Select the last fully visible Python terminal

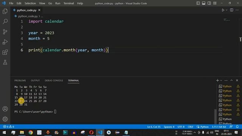227,119
